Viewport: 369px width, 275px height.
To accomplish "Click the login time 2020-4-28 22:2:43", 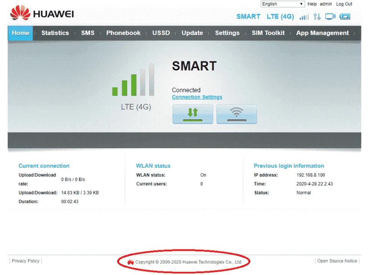I will point(314,184).
